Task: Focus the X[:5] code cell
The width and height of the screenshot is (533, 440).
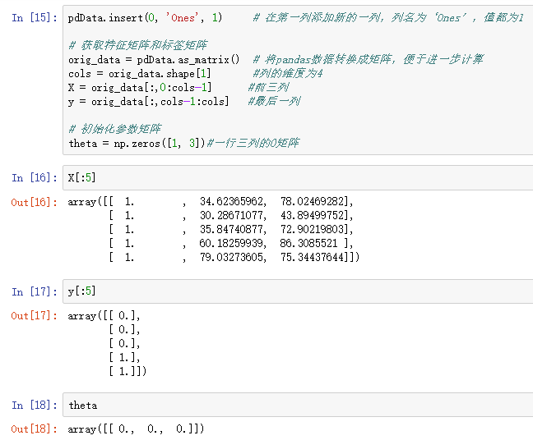Action: pyautogui.click(x=296, y=177)
